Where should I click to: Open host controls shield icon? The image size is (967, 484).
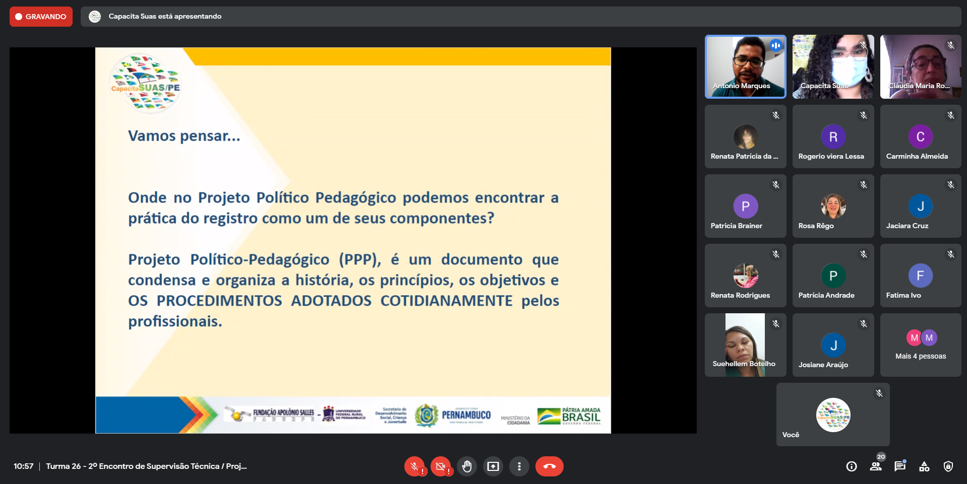pyautogui.click(x=948, y=466)
